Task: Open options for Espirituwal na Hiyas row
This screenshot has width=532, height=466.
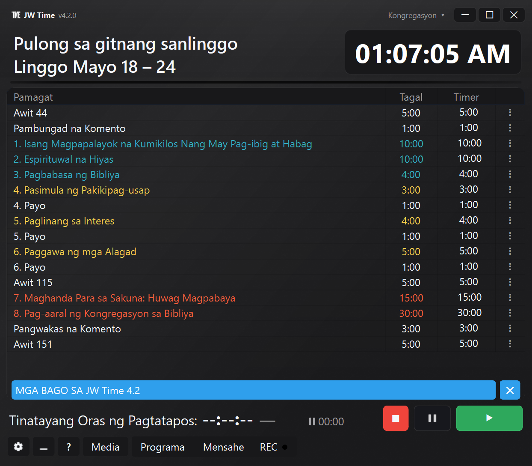Action: [510, 159]
